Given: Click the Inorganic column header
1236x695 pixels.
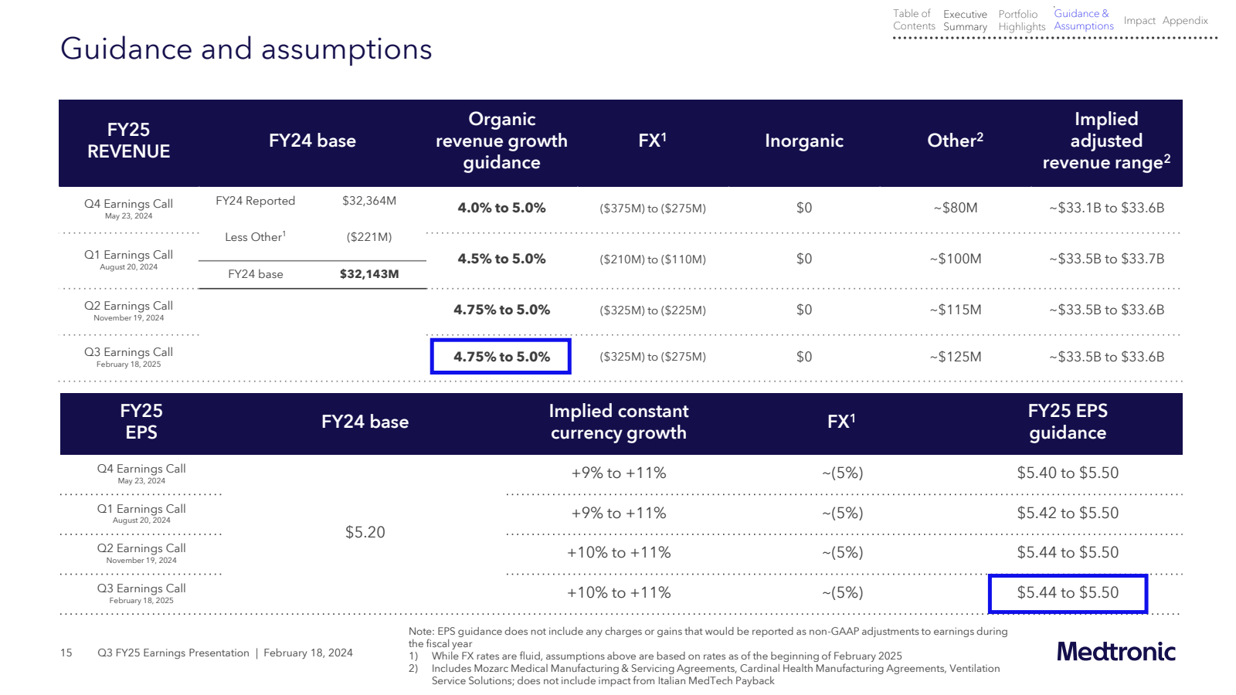Looking at the screenshot, I should pos(804,141).
